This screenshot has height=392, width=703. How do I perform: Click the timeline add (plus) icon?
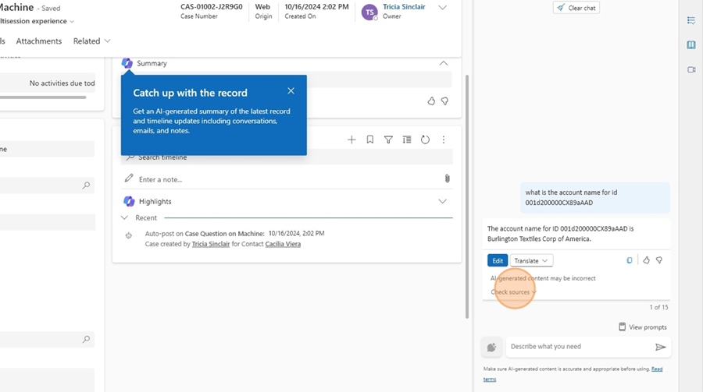click(x=351, y=139)
